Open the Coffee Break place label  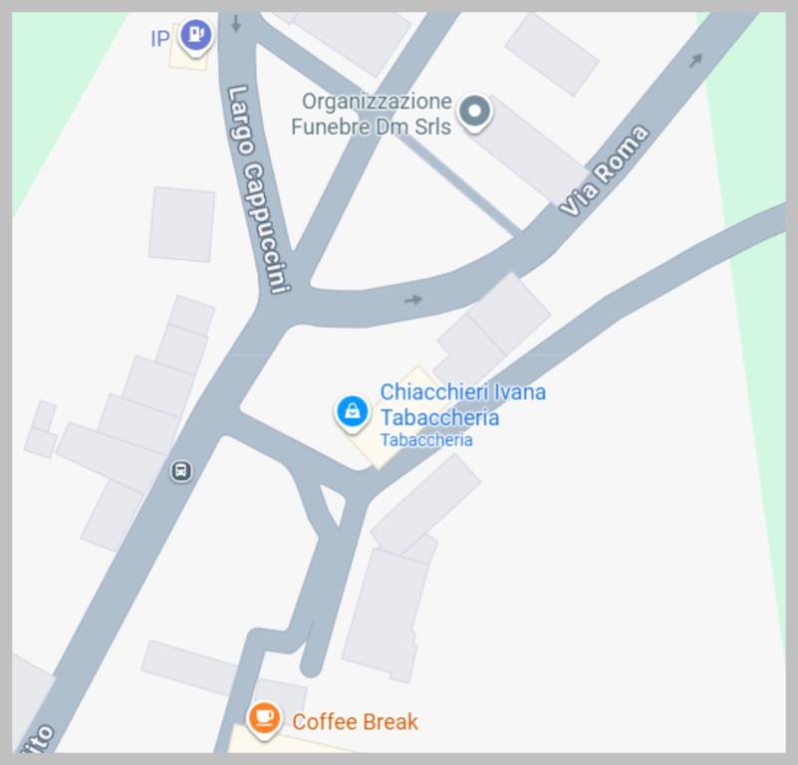(x=355, y=722)
